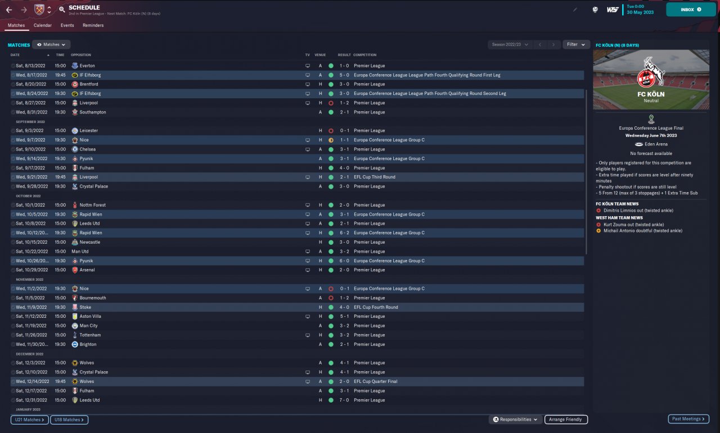This screenshot has width=720, height=433.
Task: Open the world globe icon
Action: point(595,10)
